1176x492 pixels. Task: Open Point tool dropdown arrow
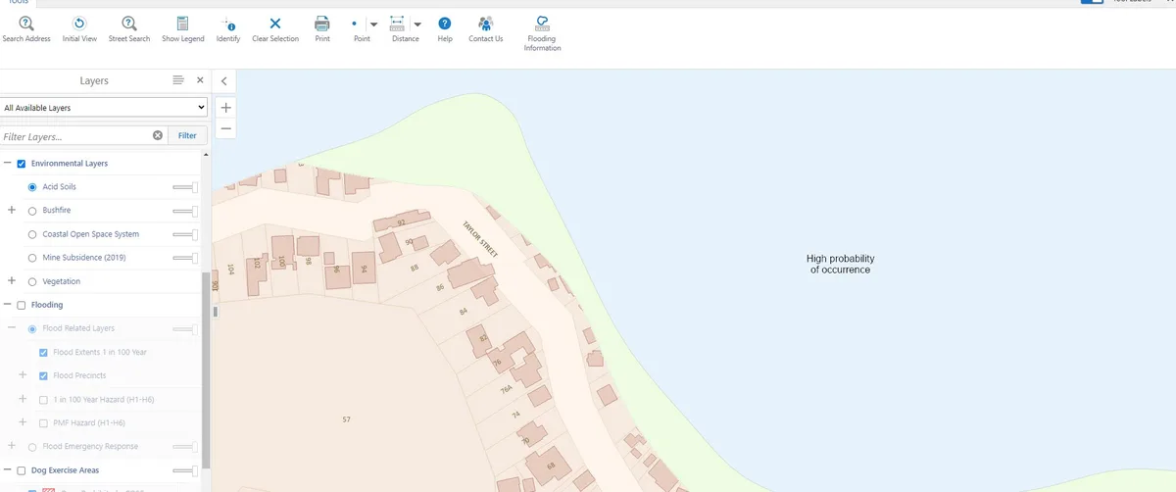373,25
